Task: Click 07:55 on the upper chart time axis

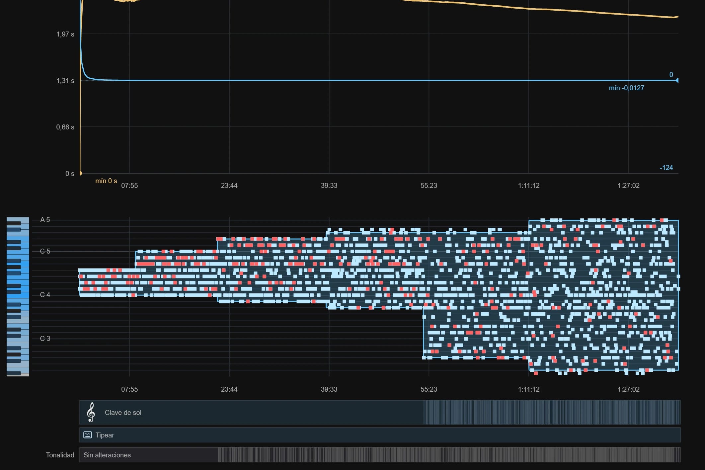Action: [129, 186]
